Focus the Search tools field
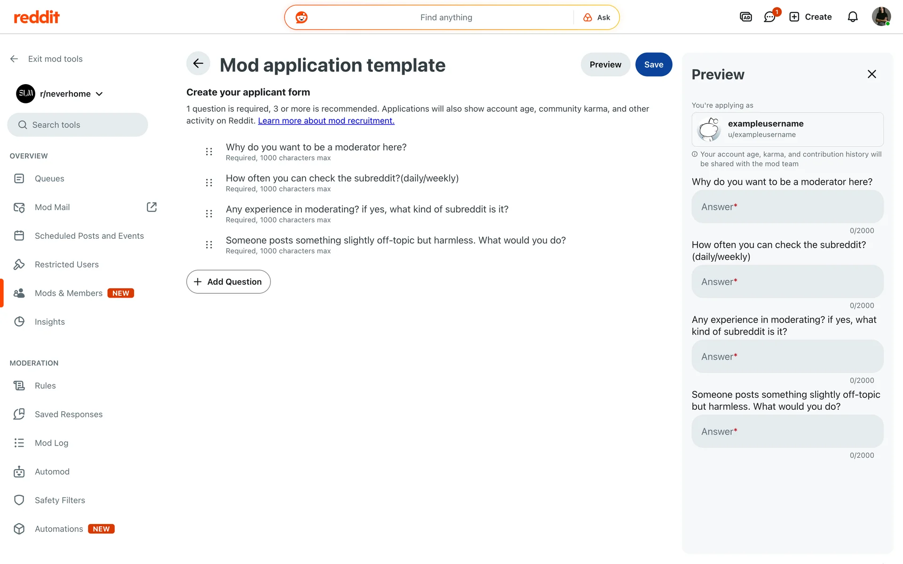The width and height of the screenshot is (903, 564). click(78, 125)
